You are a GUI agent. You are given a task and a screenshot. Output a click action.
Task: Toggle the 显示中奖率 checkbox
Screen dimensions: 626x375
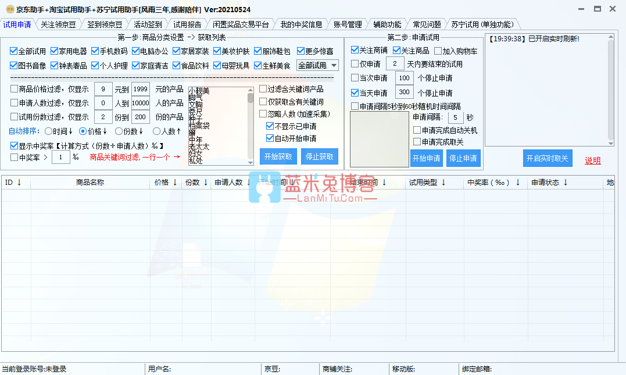click(14, 145)
